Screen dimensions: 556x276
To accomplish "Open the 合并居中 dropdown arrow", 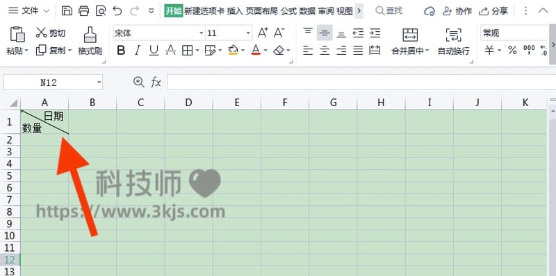I will click(x=427, y=51).
